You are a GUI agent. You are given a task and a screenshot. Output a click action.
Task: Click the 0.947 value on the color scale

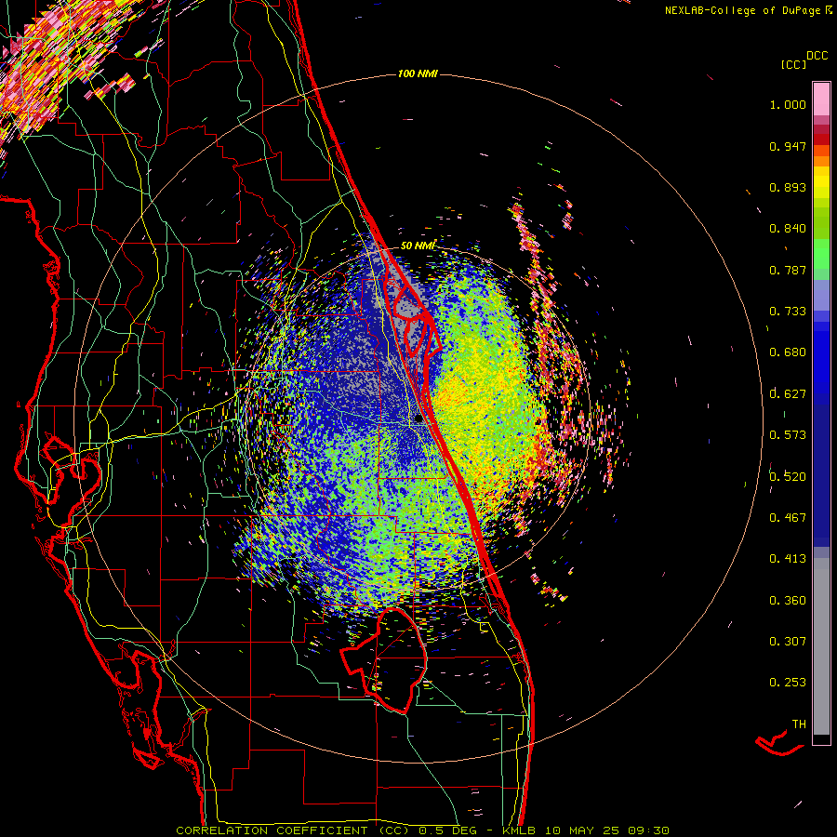tap(788, 146)
